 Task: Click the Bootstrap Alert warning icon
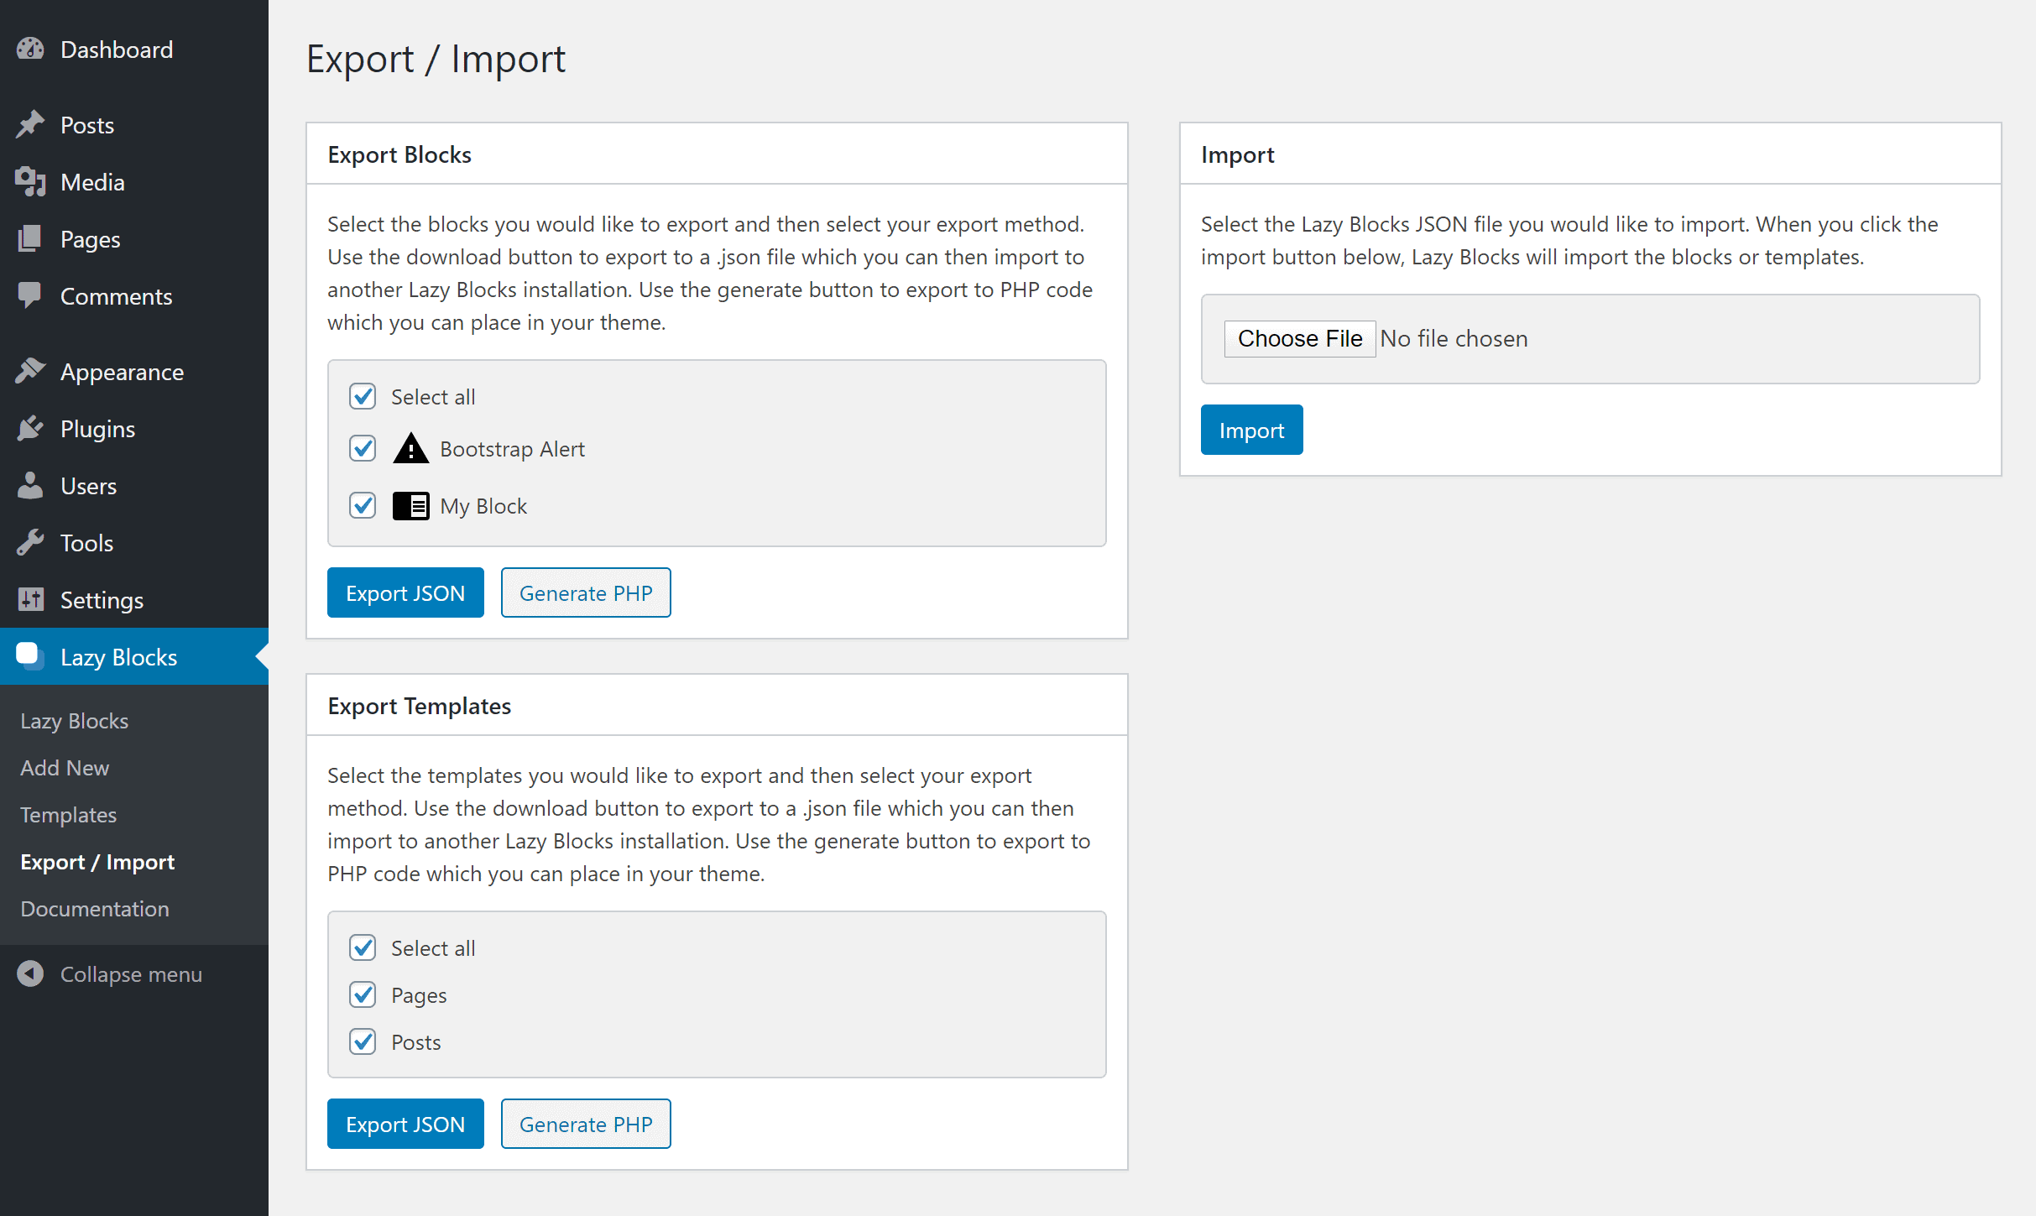click(x=410, y=448)
